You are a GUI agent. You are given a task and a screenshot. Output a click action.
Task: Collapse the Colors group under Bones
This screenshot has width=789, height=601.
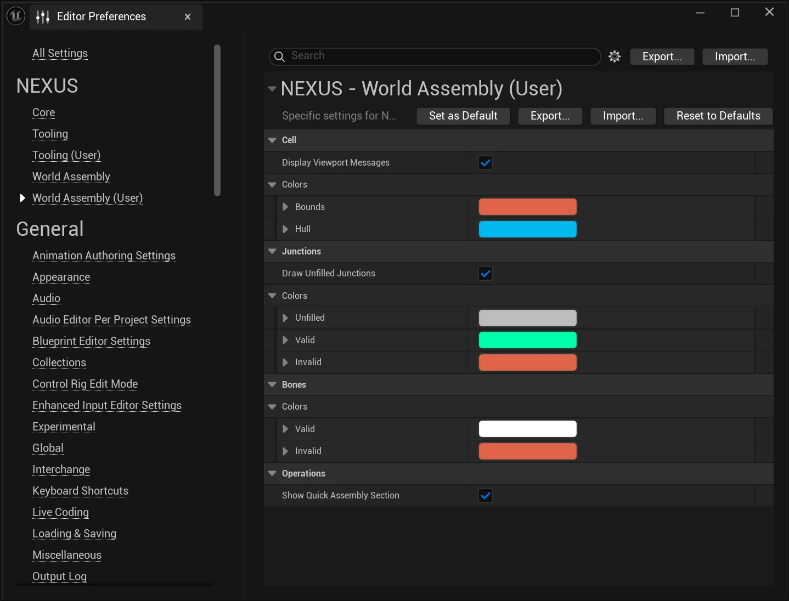272,407
